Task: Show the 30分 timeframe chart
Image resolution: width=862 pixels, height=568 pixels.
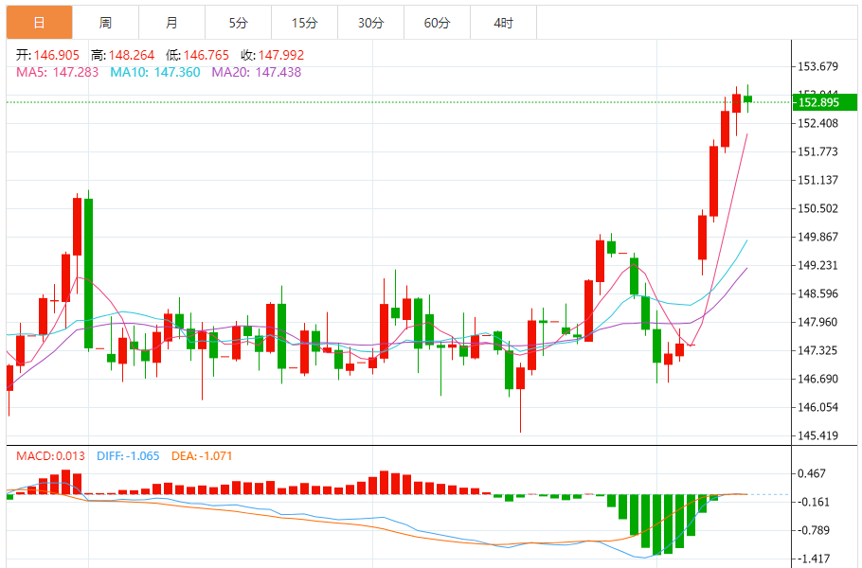Action: click(x=370, y=22)
